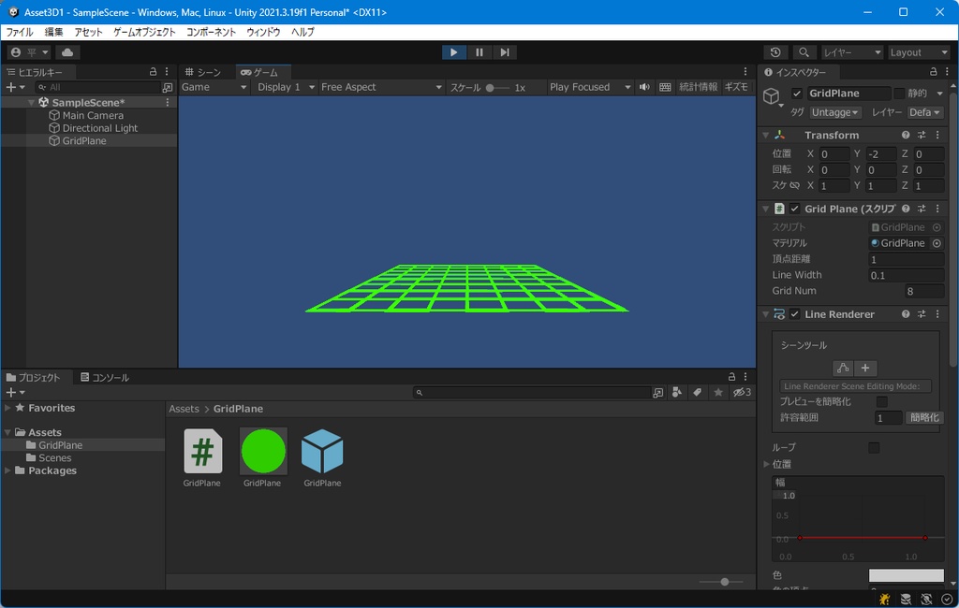This screenshot has width=959, height=608.
Task: Lock the Hierarchy panel with the padlock icon
Action: pos(153,72)
